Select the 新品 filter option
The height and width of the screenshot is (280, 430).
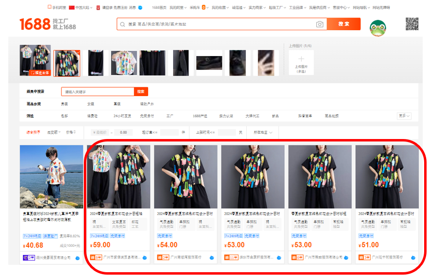(x=275, y=116)
